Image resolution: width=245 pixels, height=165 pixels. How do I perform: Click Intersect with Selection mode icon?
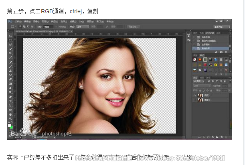click(32, 26)
